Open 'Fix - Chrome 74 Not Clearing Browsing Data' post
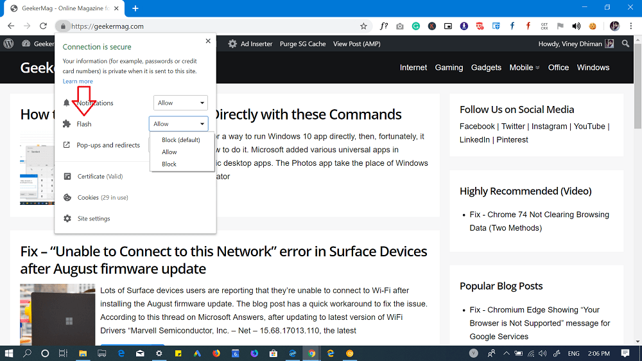 [x=539, y=221]
